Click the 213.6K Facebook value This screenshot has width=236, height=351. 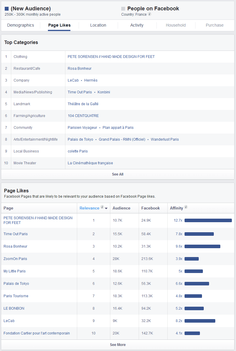click(147, 259)
